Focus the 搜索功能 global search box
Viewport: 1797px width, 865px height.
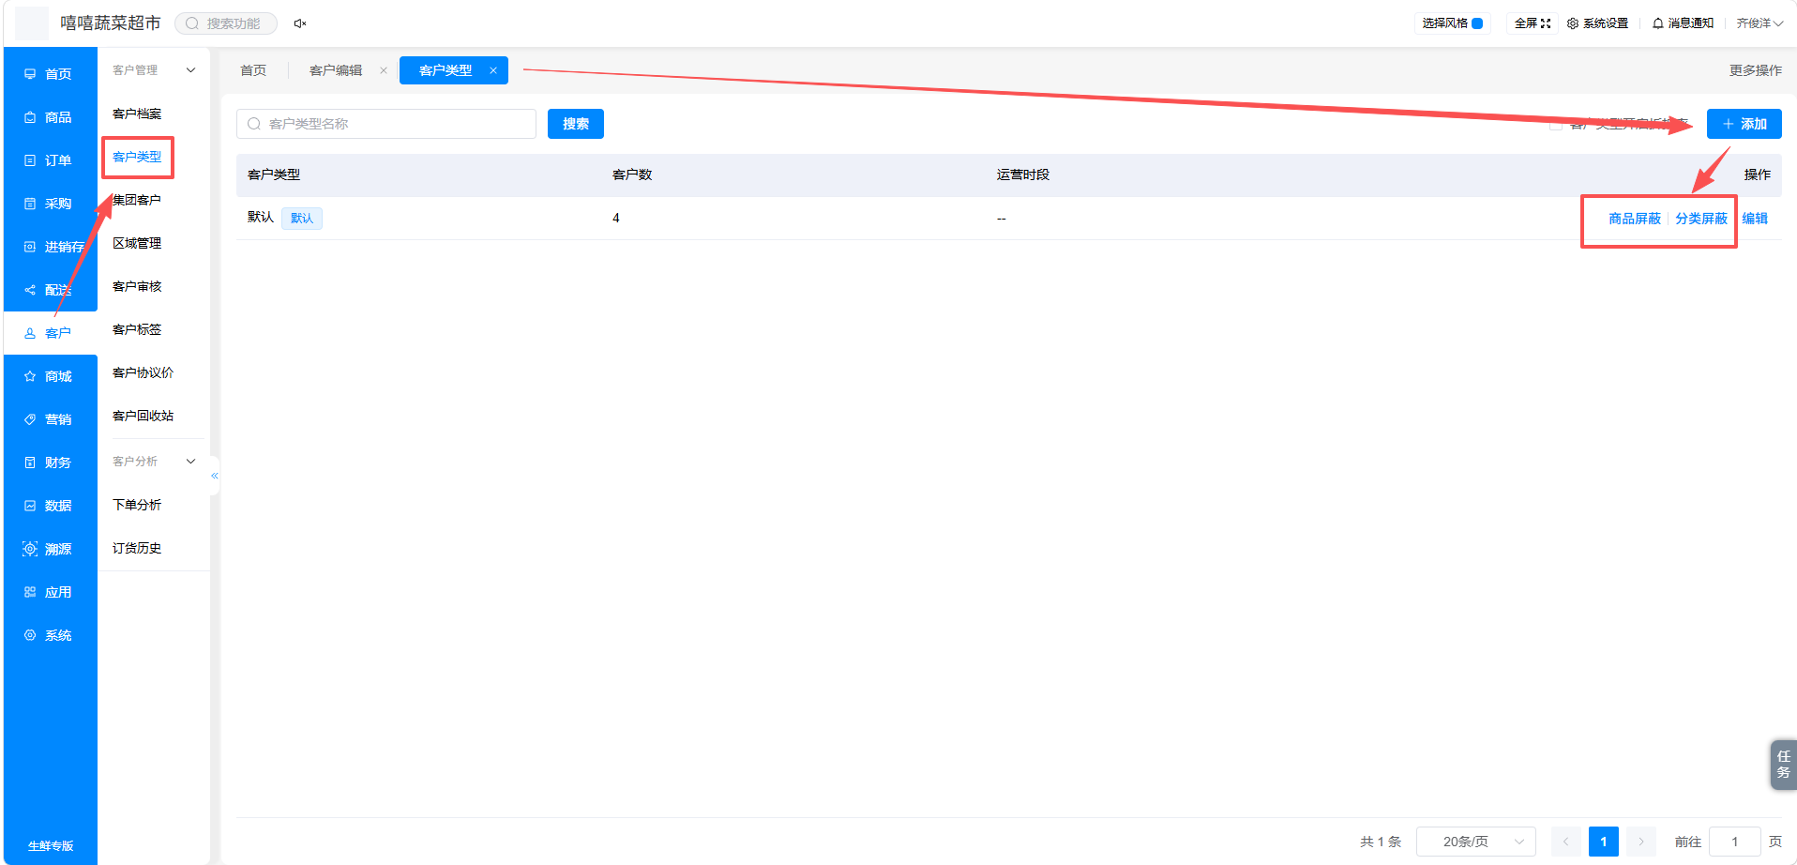coord(226,23)
